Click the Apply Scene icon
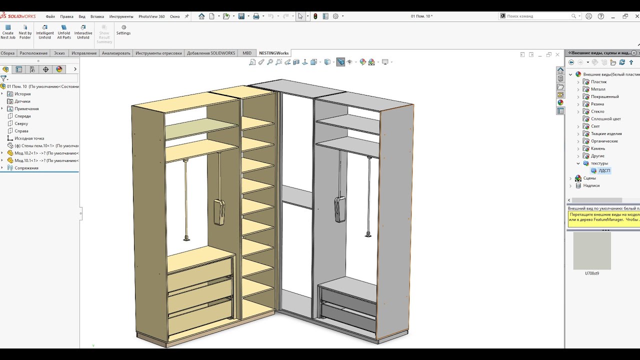 (x=371, y=62)
